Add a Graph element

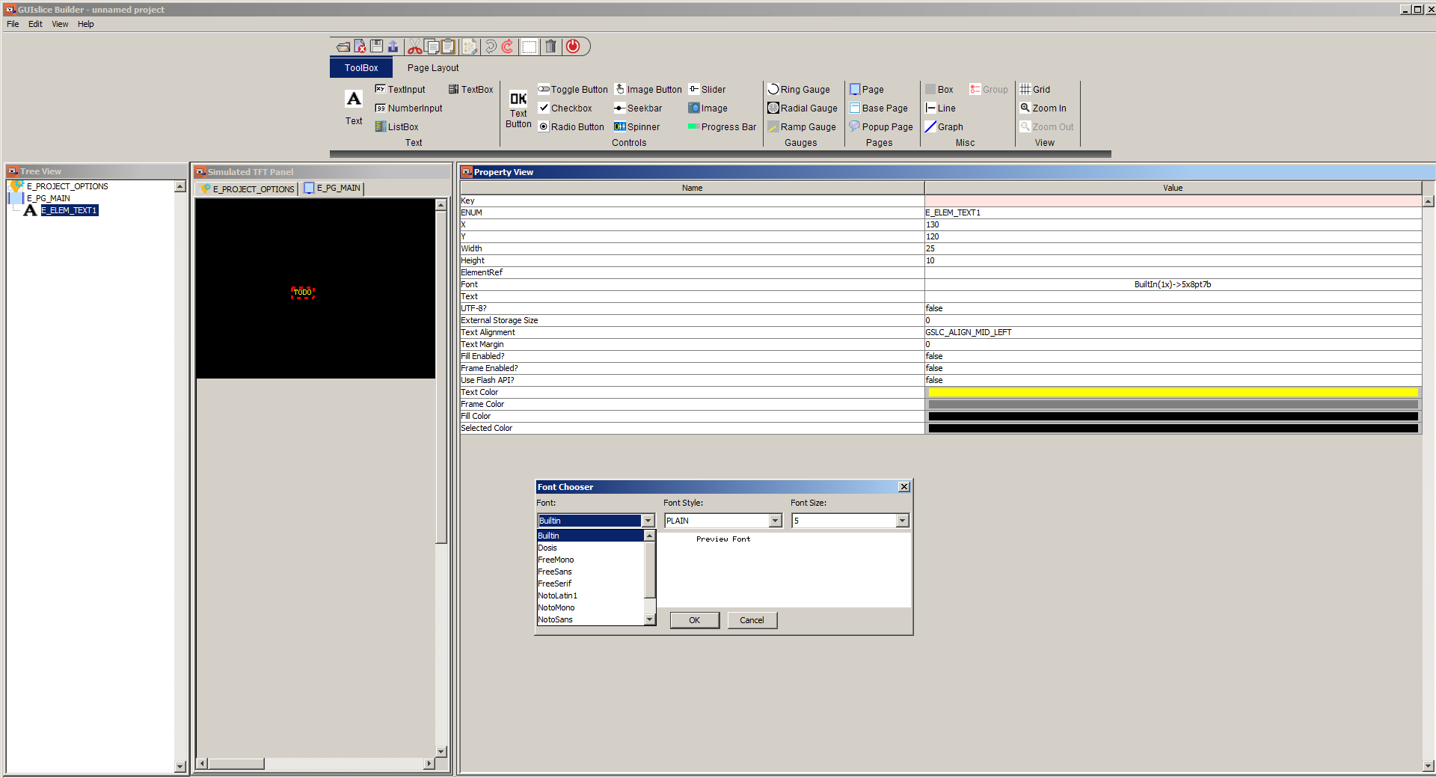(x=944, y=126)
